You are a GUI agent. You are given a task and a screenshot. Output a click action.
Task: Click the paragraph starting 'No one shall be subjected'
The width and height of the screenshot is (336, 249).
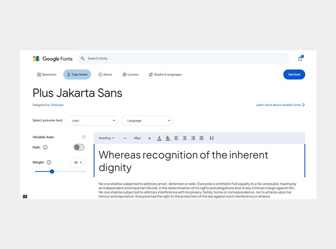197,190
